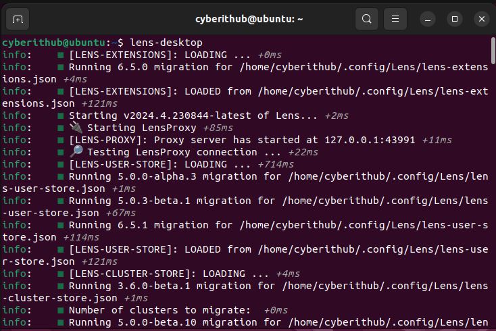Open the terminal hamburger menu
Image resolution: width=496 pixels, height=331 pixels.
pos(395,19)
